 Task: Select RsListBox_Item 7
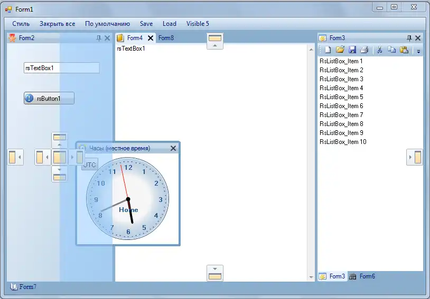370,115
